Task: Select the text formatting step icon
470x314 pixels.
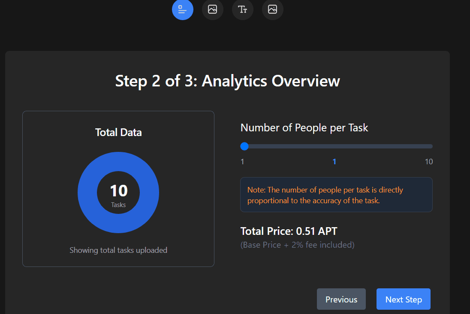Action: 242,10
